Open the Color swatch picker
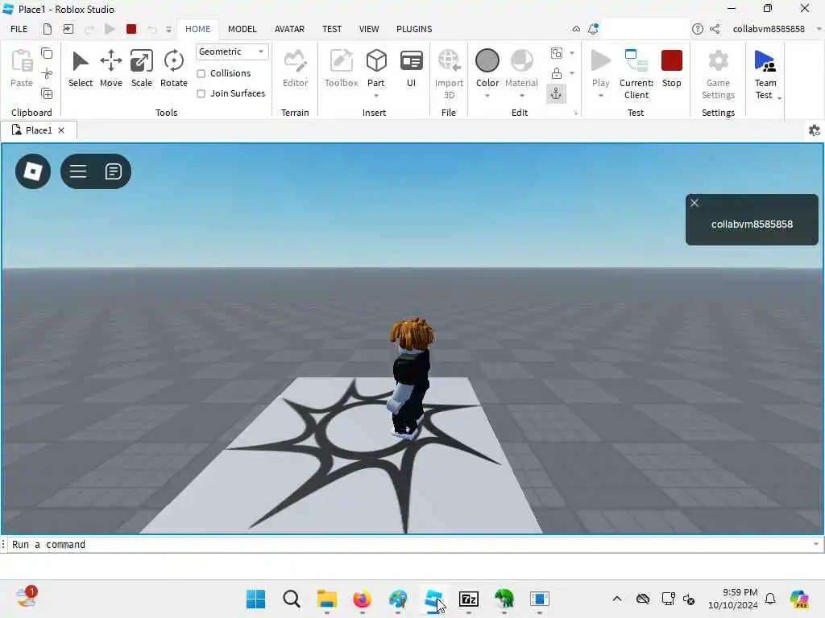This screenshot has width=825, height=618. 487,60
